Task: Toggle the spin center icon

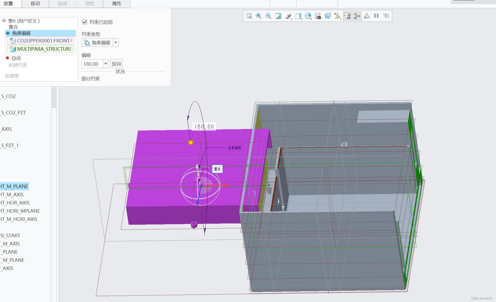Action: pyautogui.click(x=357, y=16)
